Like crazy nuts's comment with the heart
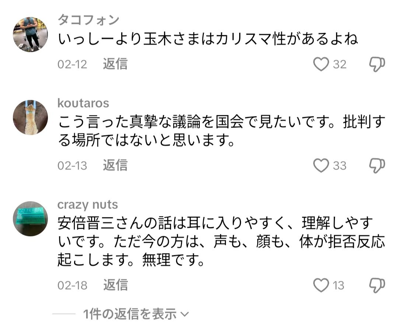 point(321,285)
